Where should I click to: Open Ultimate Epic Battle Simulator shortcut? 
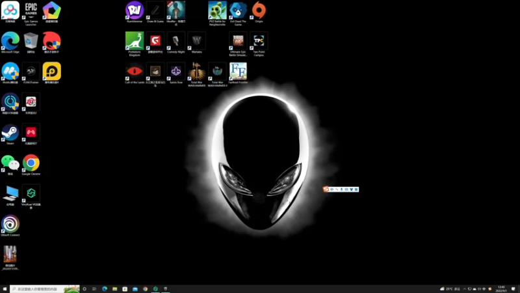point(238,44)
